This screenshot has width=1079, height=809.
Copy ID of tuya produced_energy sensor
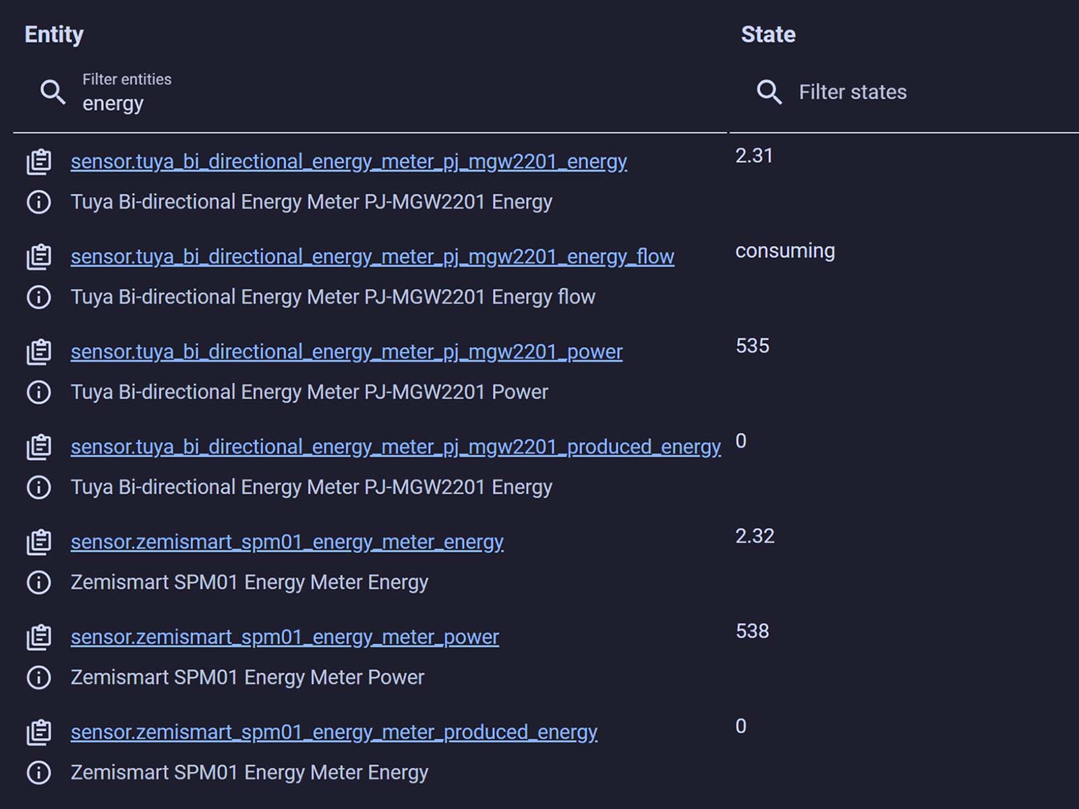(38, 447)
